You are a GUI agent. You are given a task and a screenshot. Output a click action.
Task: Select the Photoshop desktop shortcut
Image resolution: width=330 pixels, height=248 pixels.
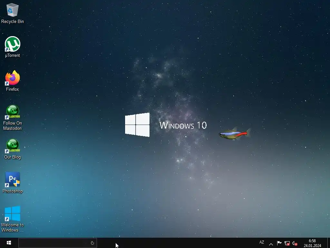(x=13, y=183)
